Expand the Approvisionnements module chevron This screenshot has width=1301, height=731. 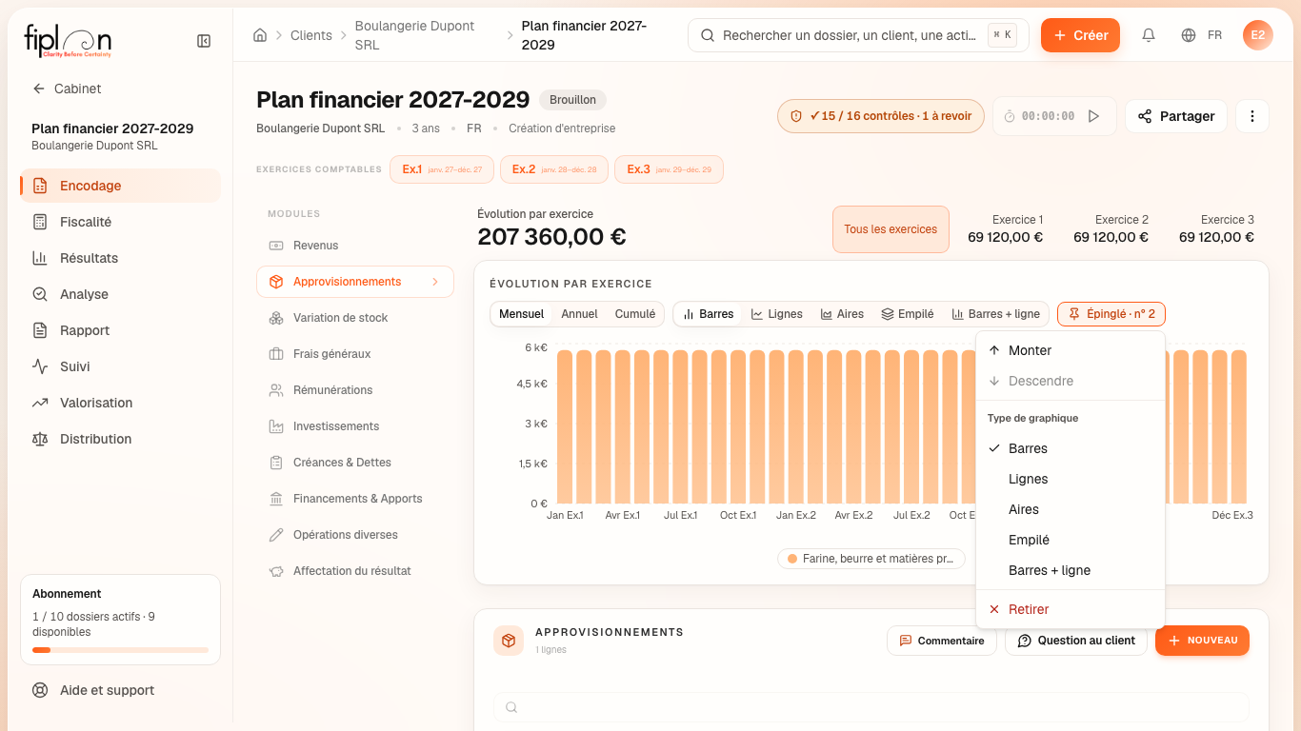coord(435,282)
